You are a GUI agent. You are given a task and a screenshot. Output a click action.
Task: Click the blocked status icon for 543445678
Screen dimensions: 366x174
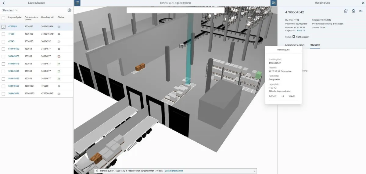point(59,56)
